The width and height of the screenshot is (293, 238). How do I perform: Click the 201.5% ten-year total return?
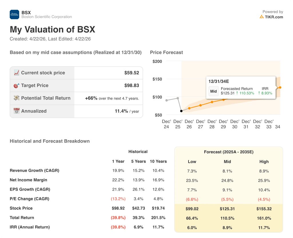(158, 218)
